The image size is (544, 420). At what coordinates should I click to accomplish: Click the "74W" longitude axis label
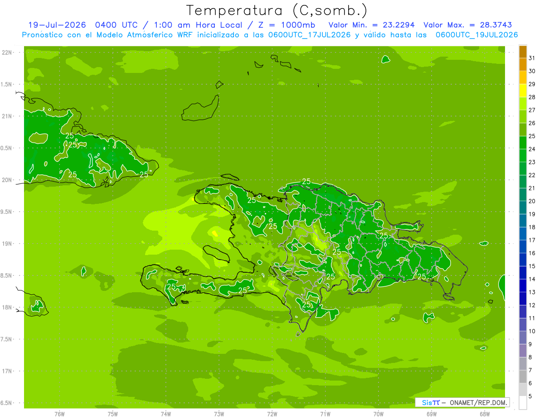click(165, 414)
